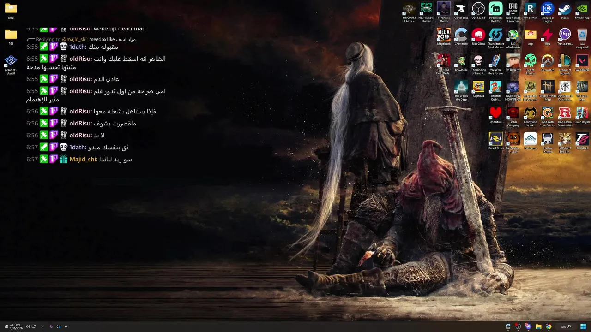Open Google Chrome from the taskbar
591x332 pixels.
click(549, 326)
